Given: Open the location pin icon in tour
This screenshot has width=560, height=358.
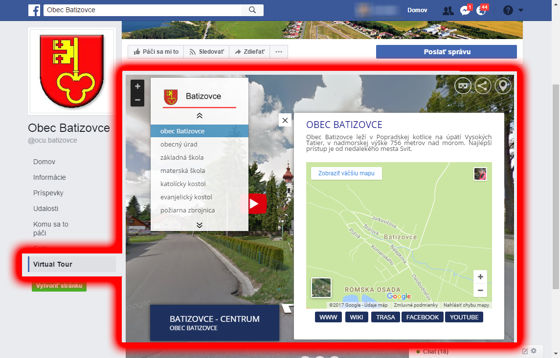Looking at the screenshot, I should point(503,86).
